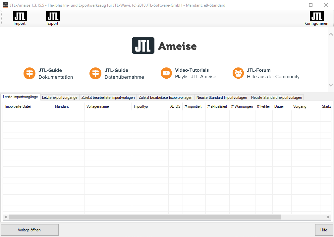Screen dimensions: 334x237
Task: Click the Export toolbar icon
Action: tap(53, 16)
